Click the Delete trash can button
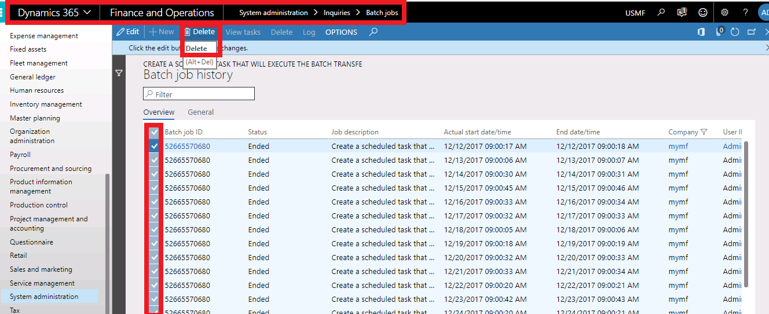Viewport: 769px width, 314px height. (x=200, y=32)
